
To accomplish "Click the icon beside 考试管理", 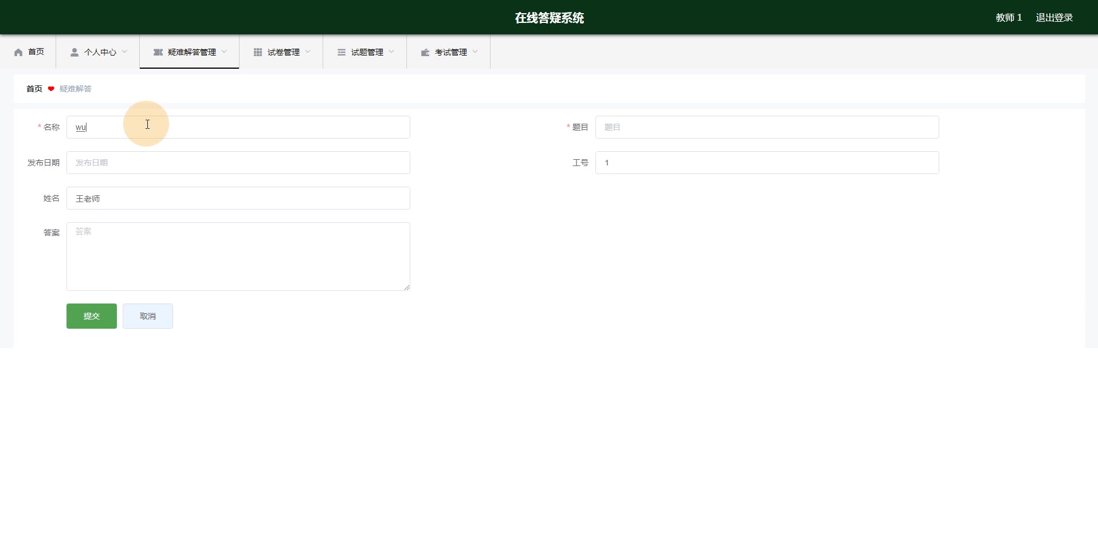I will (425, 52).
